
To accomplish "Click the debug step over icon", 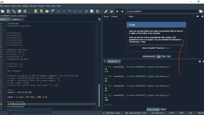I will click(64, 11).
